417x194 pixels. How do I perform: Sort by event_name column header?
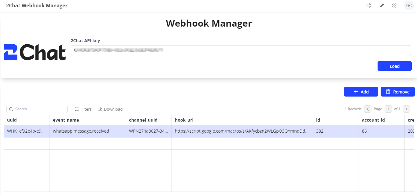point(88,120)
